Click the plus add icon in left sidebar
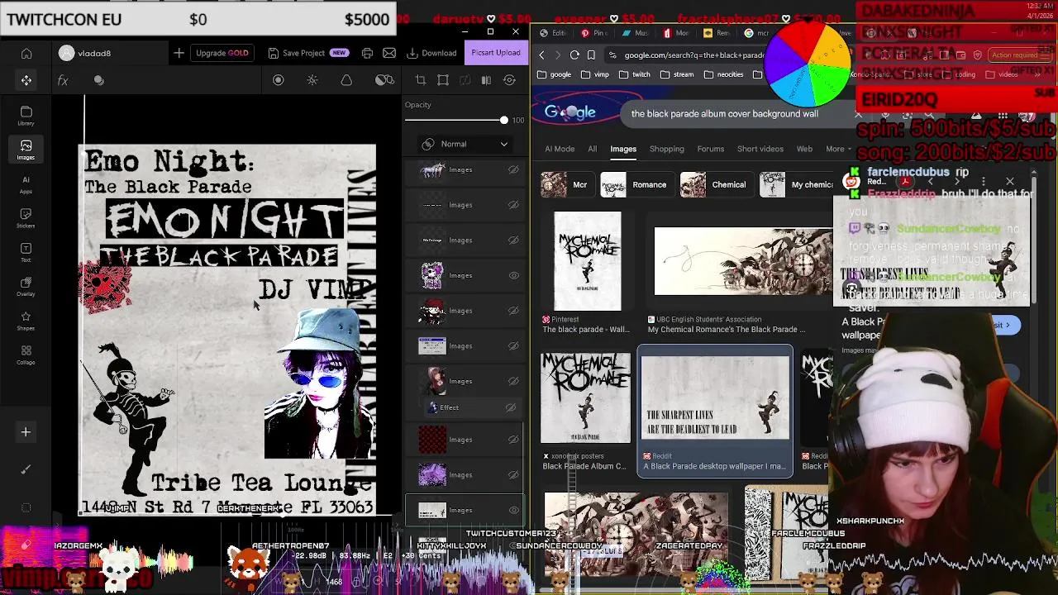The height and width of the screenshot is (595, 1058). pyautogui.click(x=26, y=431)
